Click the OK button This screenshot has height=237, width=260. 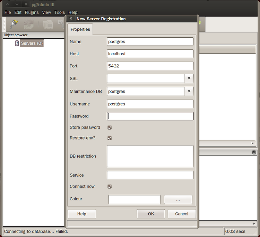tap(151, 214)
